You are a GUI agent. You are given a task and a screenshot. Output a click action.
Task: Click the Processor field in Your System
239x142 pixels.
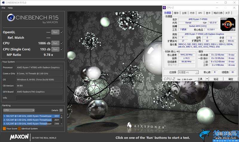[39, 68]
